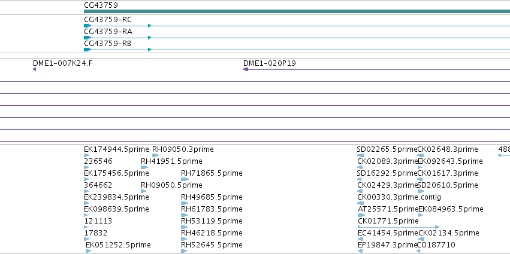Click the DME1-020P19 arrowhead

(246, 69)
